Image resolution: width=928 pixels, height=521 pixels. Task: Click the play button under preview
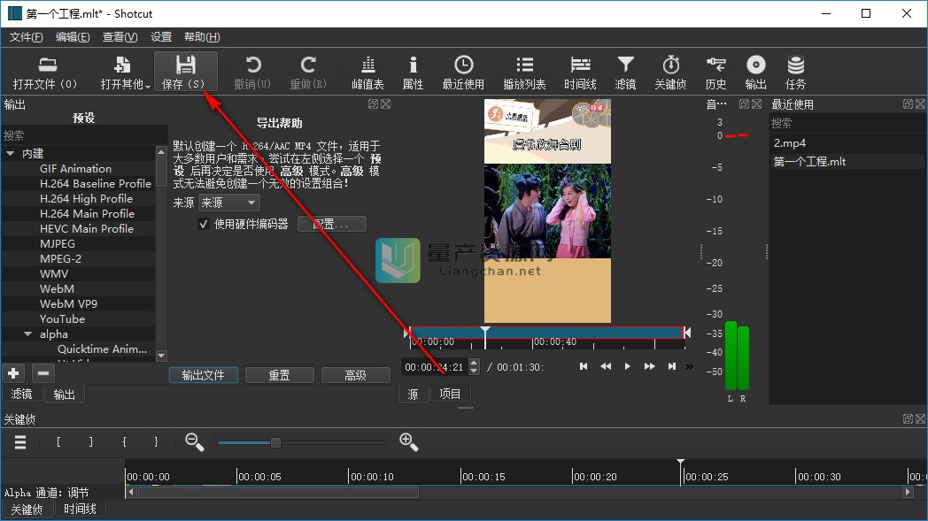pyautogui.click(x=627, y=367)
